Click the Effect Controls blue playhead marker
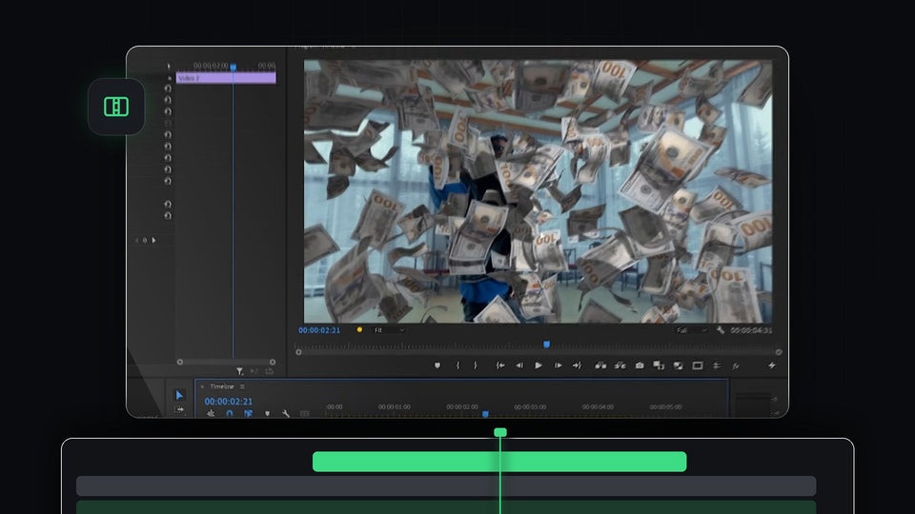 234,67
